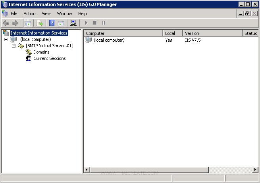Minimize the IIS 6.0 Manager window

(x=241, y=4)
